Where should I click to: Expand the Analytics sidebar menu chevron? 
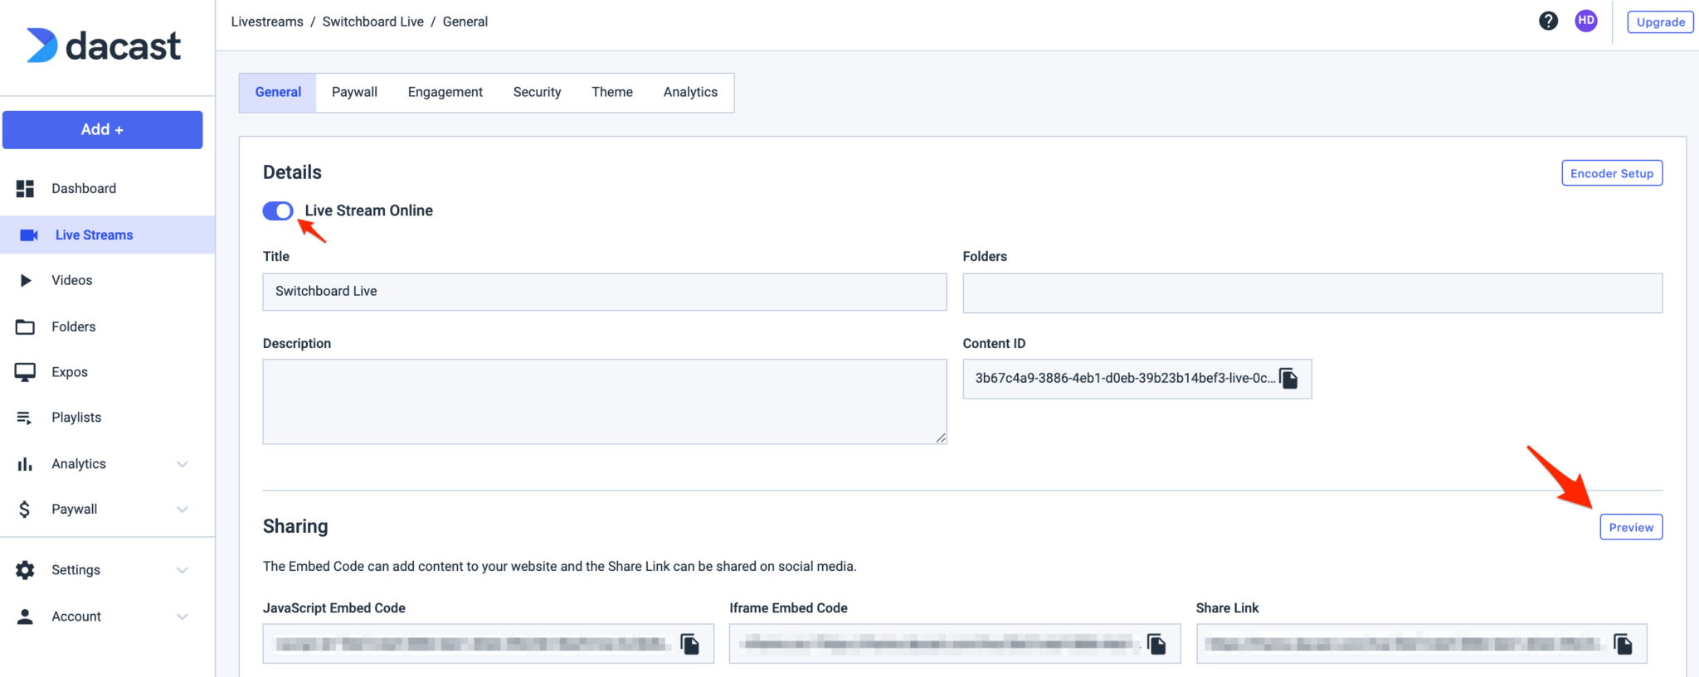point(183,464)
